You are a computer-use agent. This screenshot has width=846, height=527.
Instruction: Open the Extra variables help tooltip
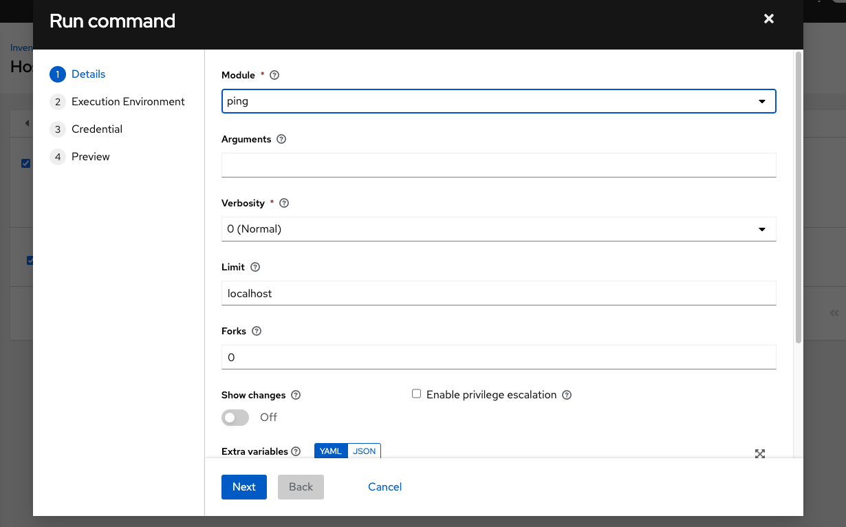click(x=296, y=451)
